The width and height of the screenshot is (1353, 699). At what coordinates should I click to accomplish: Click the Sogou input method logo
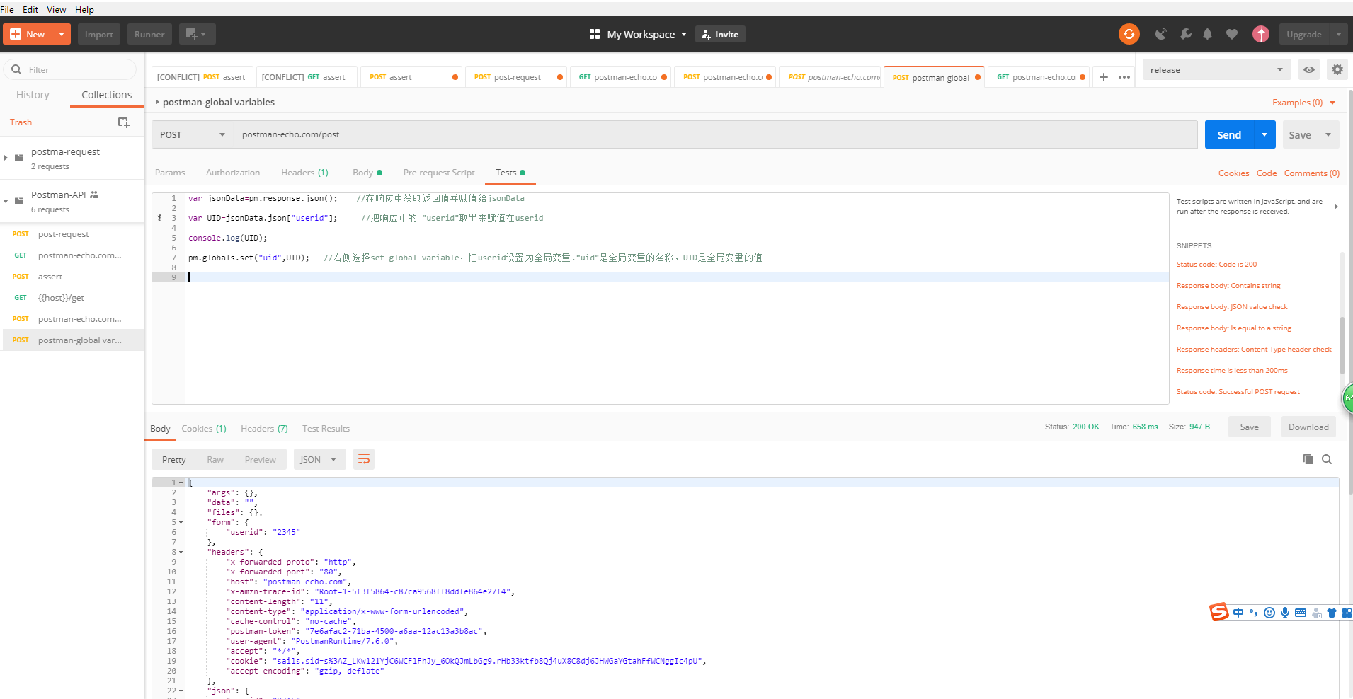click(1218, 612)
